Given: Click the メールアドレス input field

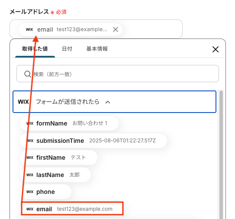Looking at the screenshot, I should 96,29.
